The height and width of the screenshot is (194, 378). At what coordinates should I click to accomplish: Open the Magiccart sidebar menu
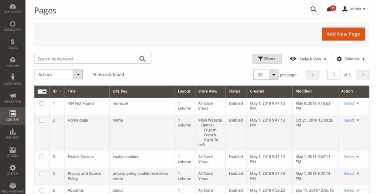click(x=13, y=26)
